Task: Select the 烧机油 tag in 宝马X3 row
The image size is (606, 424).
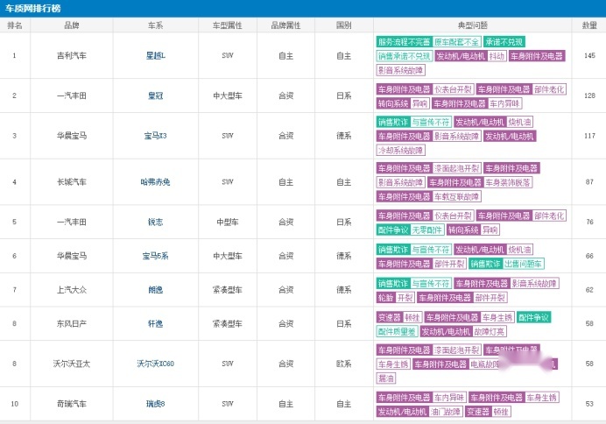Action: click(x=519, y=122)
